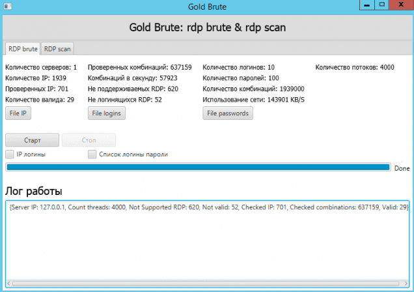Viewport: 414px width, 292px height.
Task: Click 'Количество комбинаций: 1939000' text
Action: (253, 89)
